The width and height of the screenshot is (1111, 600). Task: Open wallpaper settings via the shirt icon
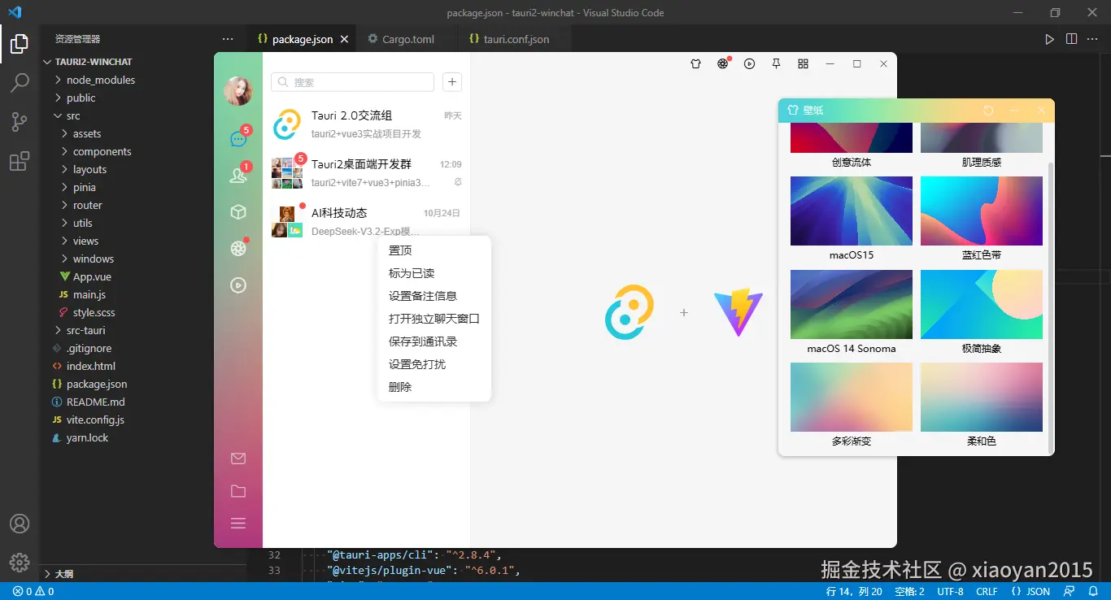pyautogui.click(x=695, y=63)
